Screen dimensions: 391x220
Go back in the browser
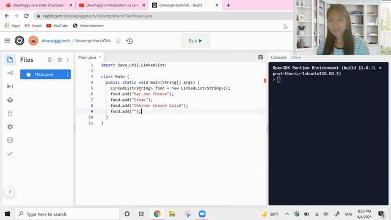(7, 16)
